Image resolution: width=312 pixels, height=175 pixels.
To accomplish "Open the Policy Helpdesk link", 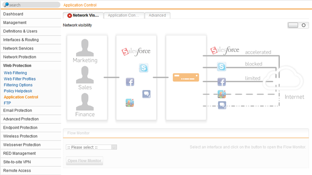I will [18, 91].
